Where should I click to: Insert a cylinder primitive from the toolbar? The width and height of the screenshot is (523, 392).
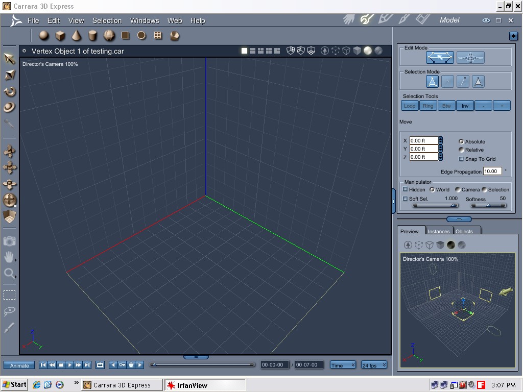92,36
